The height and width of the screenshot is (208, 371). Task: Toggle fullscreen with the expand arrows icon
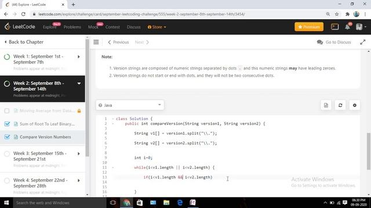point(362,42)
